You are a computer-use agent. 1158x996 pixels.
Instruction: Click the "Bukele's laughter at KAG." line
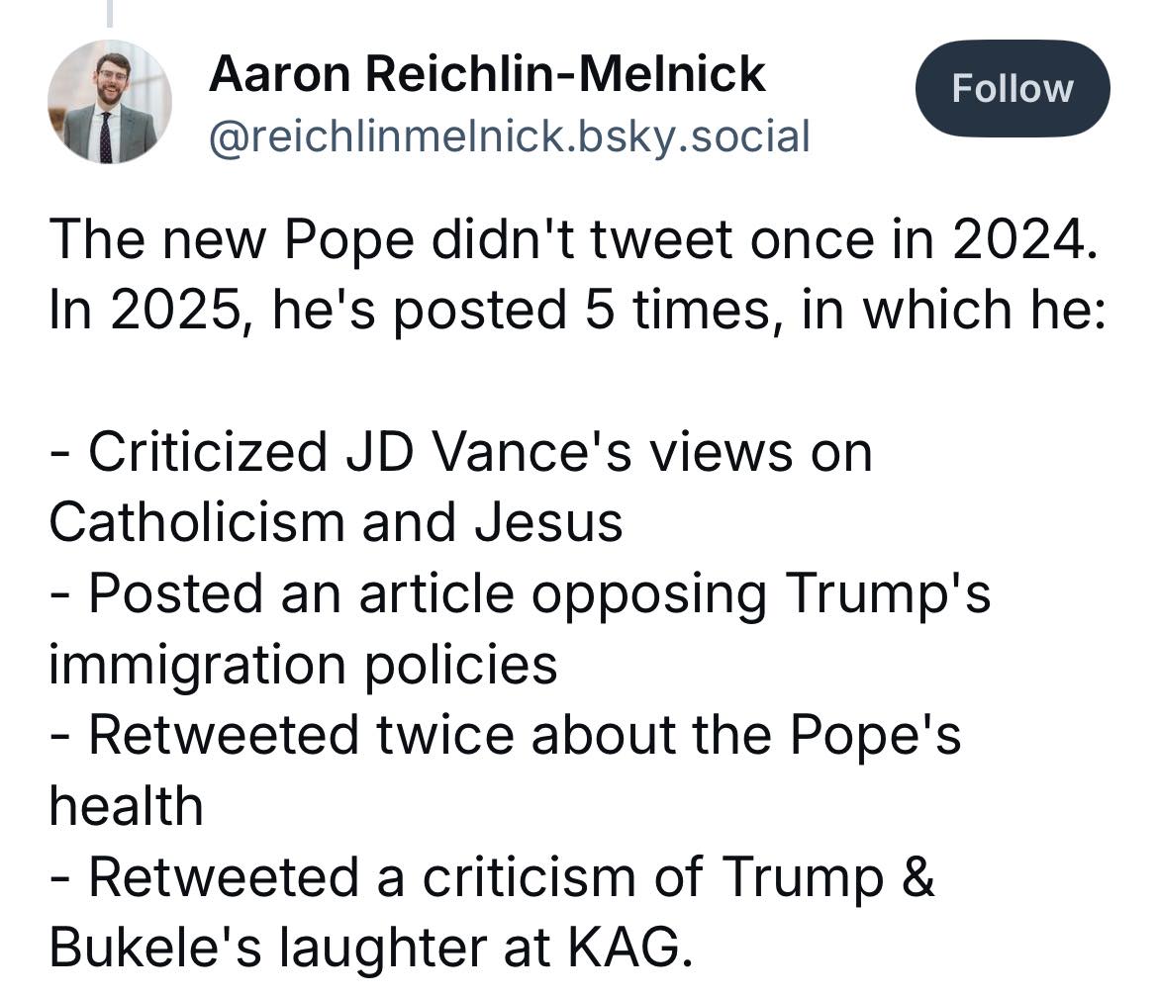point(365,947)
